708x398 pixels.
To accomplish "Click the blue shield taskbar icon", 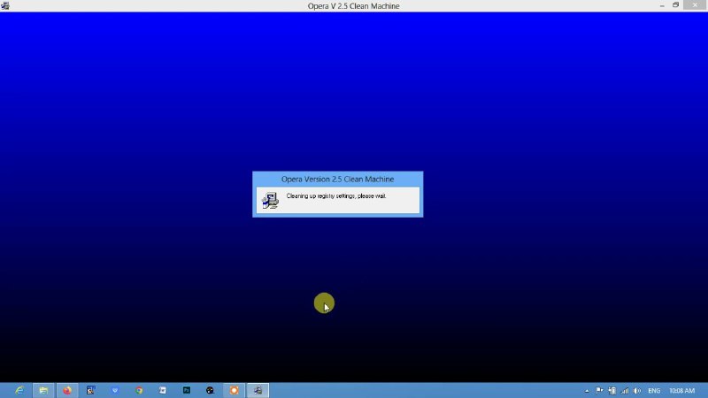I will pyautogui.click(x=115, y=390).
